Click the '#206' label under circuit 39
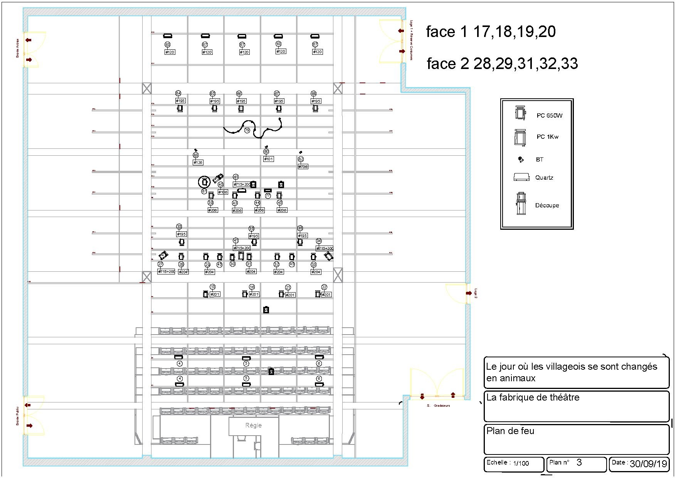This screenshot has height=478, width=676. tap(213, 210)
